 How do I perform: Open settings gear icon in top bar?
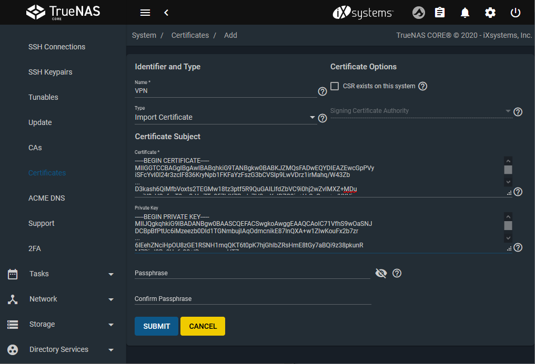[x=490, y=13]
